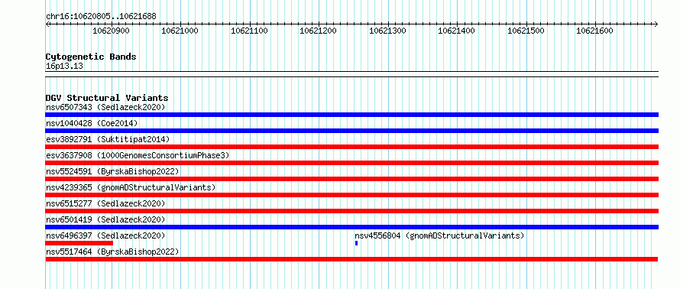The height and width of the screenshot is (289, 680).
Task: Select the red esv3892791 variant bar
Action: tap(351, 147)
